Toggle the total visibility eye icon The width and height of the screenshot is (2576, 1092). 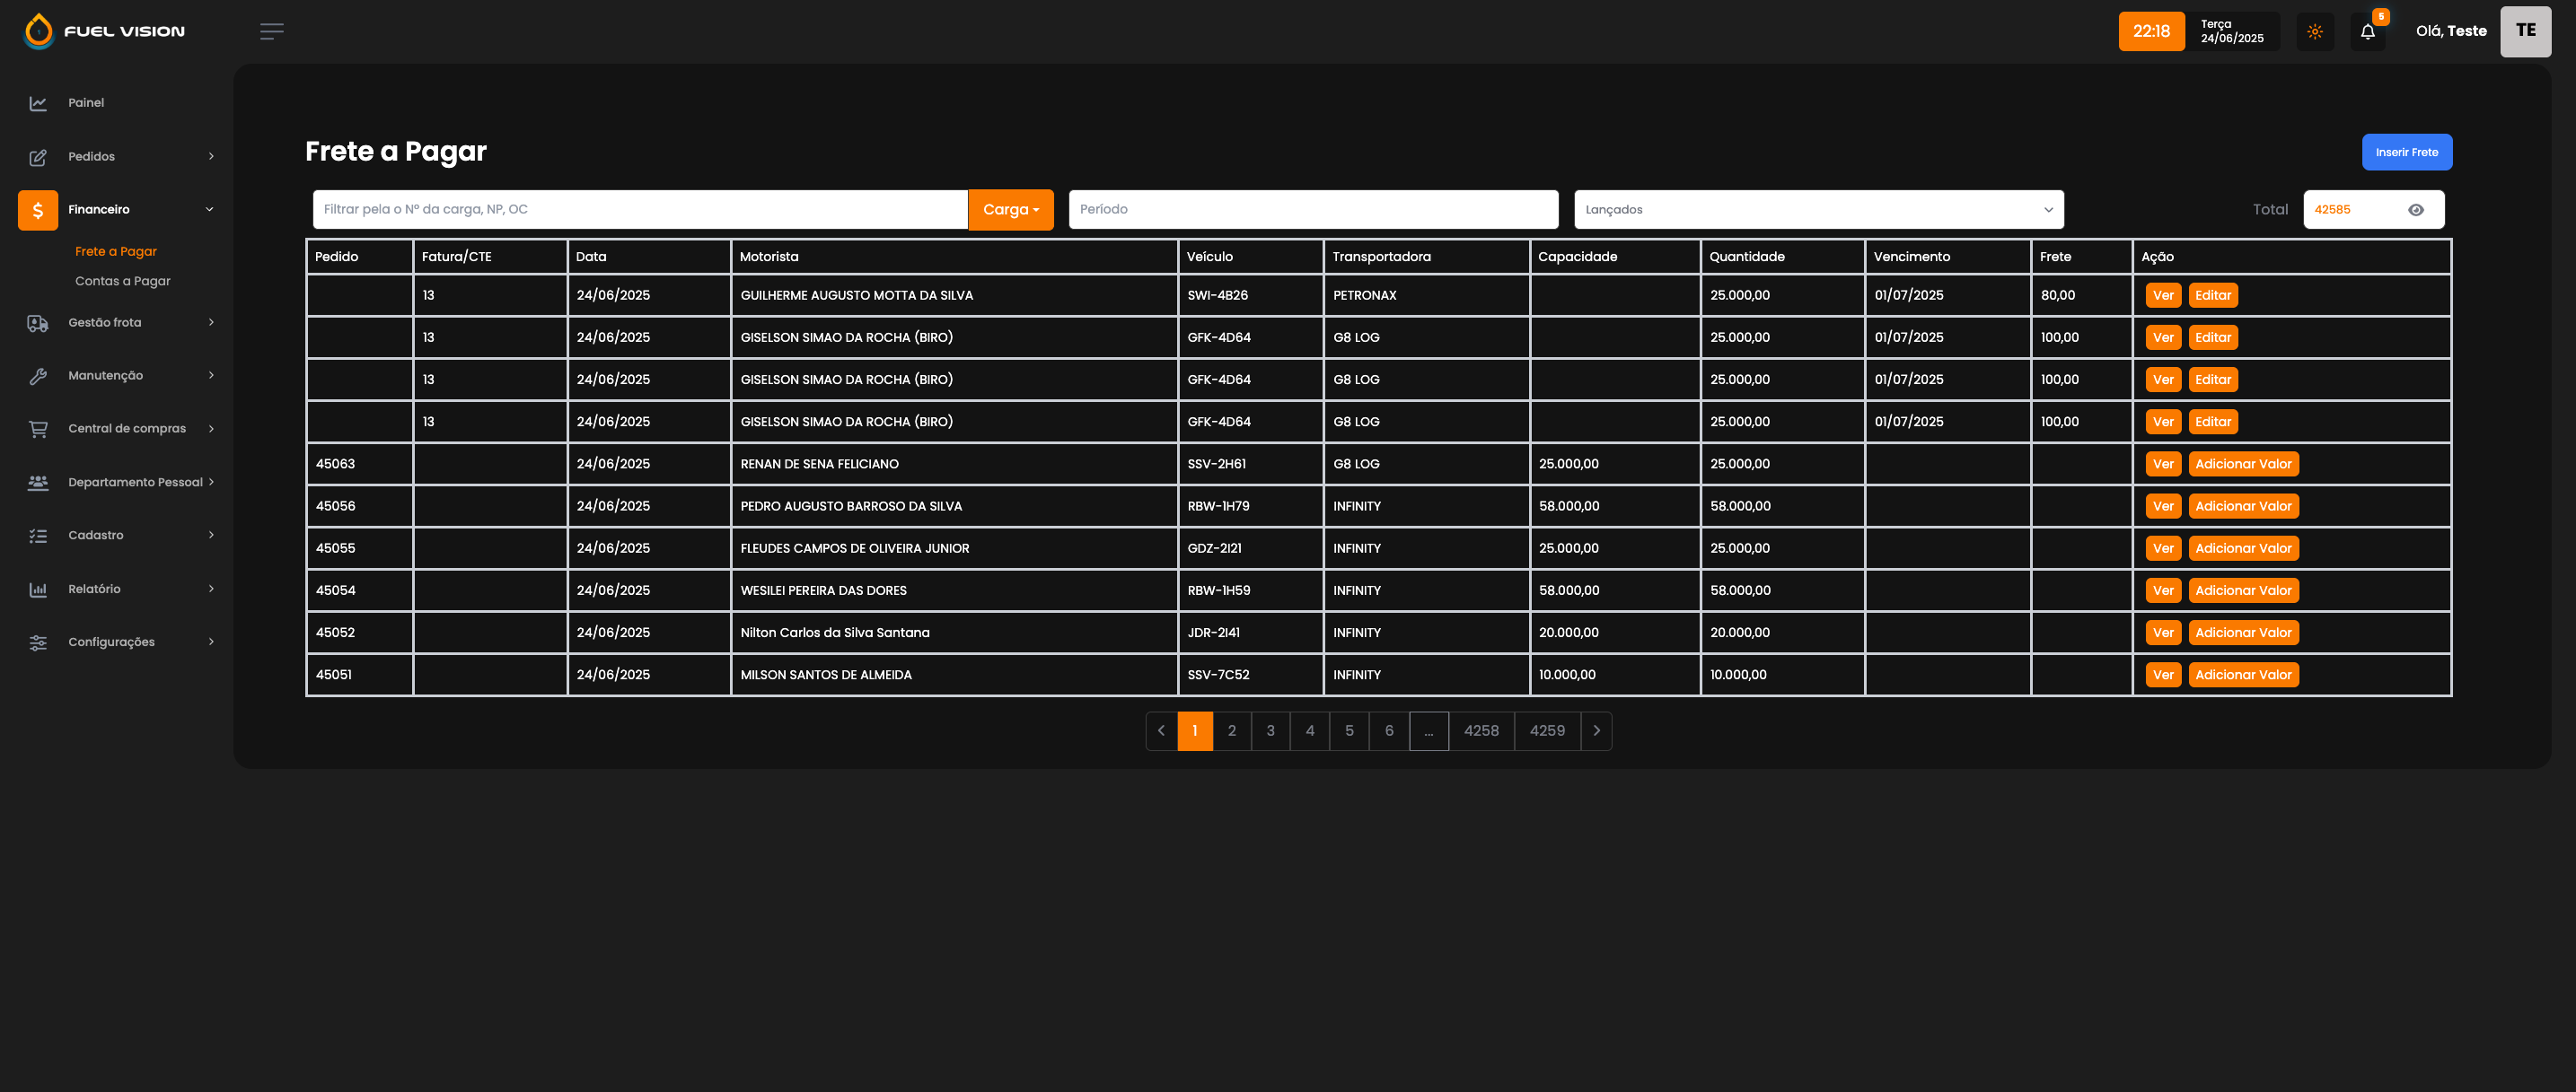tap(2415, 210)
